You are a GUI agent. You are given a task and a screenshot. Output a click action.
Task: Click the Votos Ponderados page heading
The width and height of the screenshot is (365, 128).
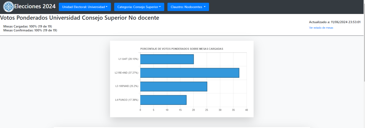click(80, 18)
